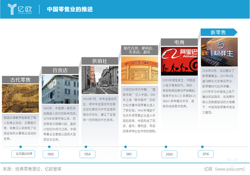Select the 百货店 stage header
Screen dimensions: 250x175
tap(60, 70)
